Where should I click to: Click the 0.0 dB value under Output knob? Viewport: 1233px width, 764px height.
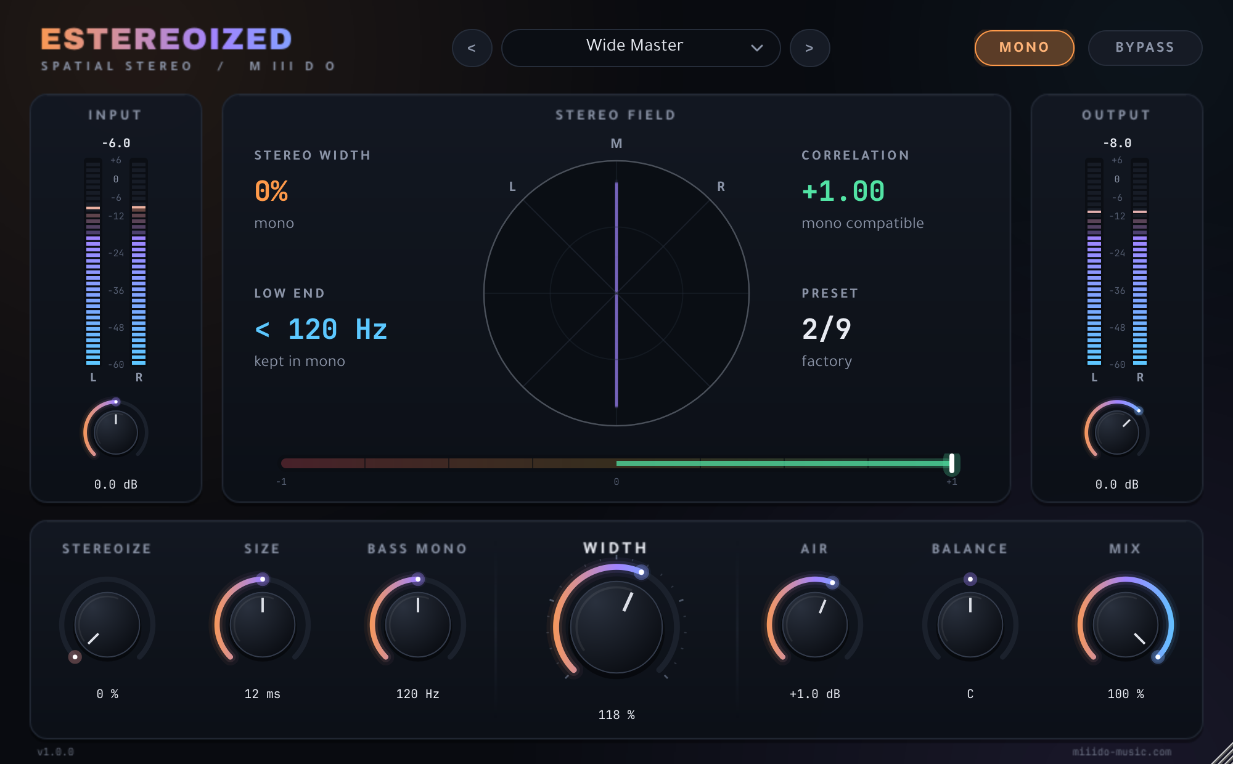[1116, 484]
